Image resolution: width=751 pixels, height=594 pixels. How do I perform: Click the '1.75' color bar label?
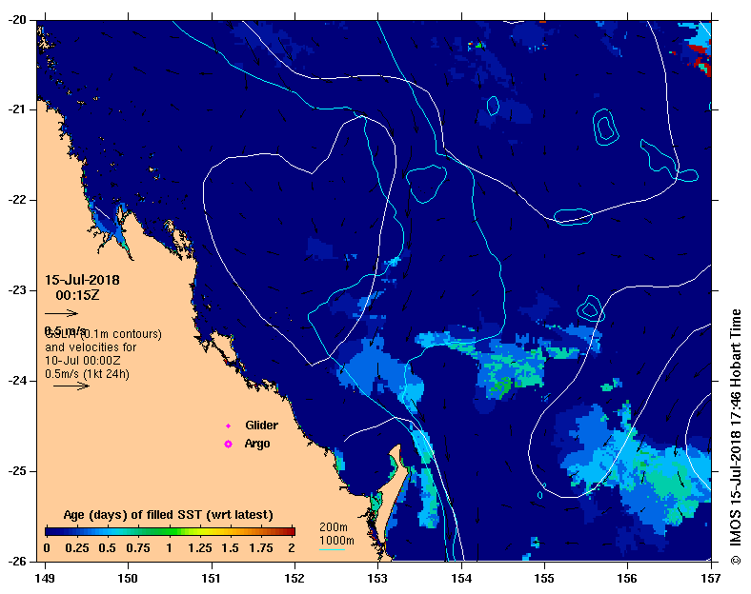click(261, 548)
